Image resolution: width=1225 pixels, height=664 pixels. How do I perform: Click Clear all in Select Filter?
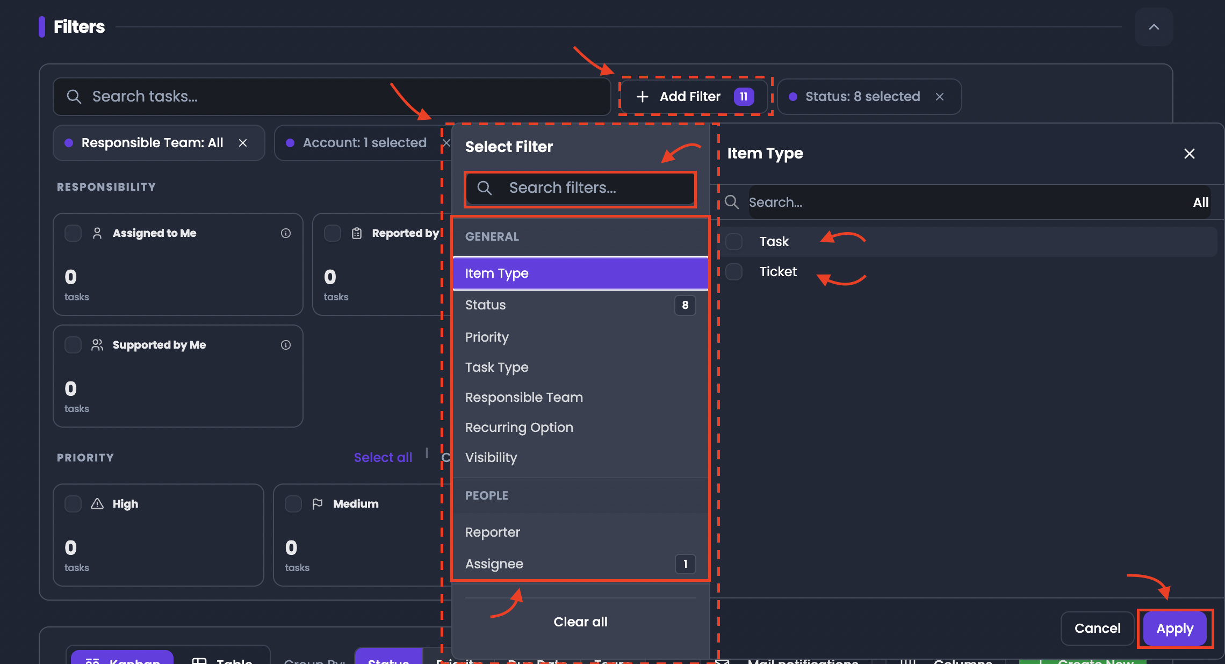(580, 622)
